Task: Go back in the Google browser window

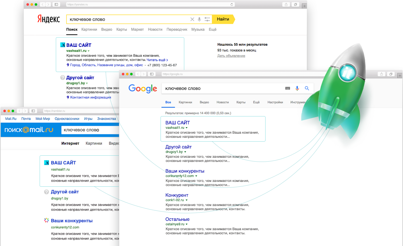Action: pos(138,74)
